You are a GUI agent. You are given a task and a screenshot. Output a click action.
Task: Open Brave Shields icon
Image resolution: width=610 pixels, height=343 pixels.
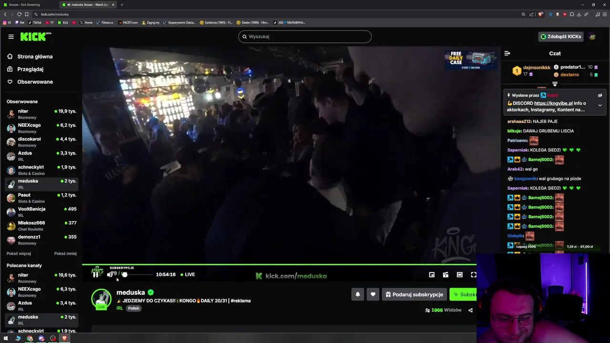(x=540, y=14)
